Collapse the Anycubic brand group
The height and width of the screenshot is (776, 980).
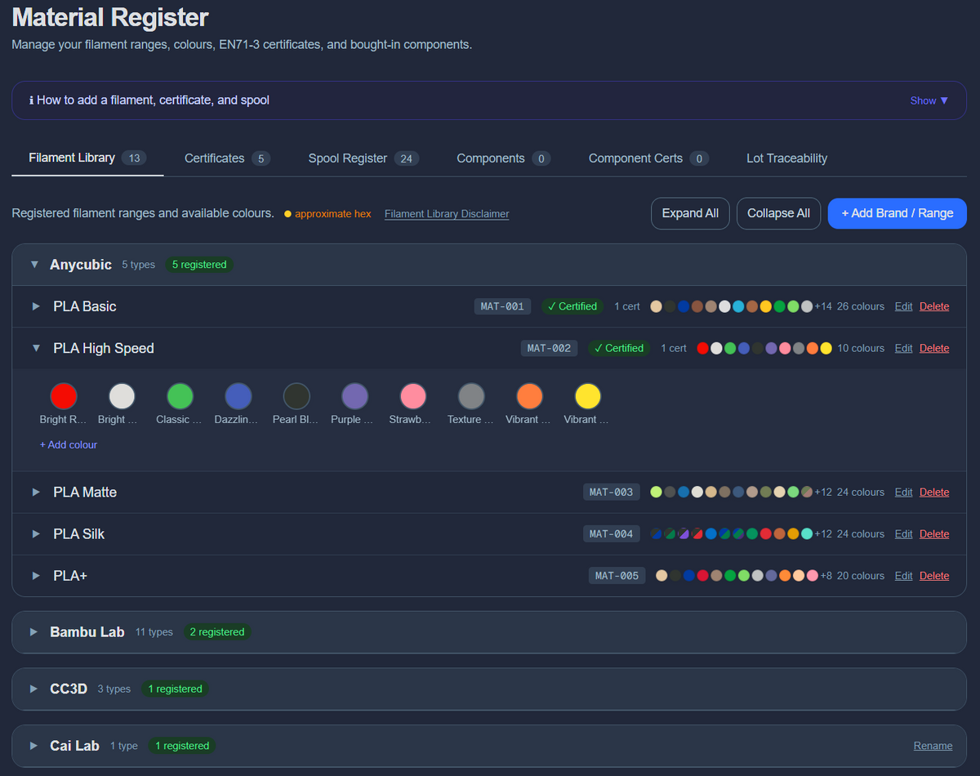34,265
